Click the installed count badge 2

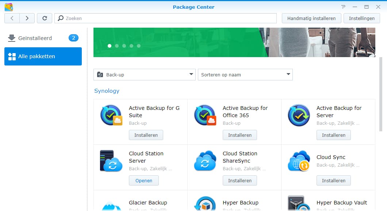coord(73,38)
